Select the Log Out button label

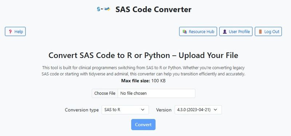272,32
